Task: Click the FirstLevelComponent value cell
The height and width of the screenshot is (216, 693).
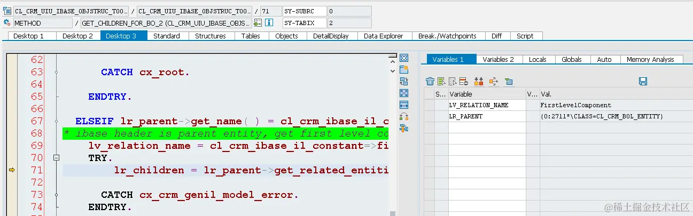Action: [616, 105]
